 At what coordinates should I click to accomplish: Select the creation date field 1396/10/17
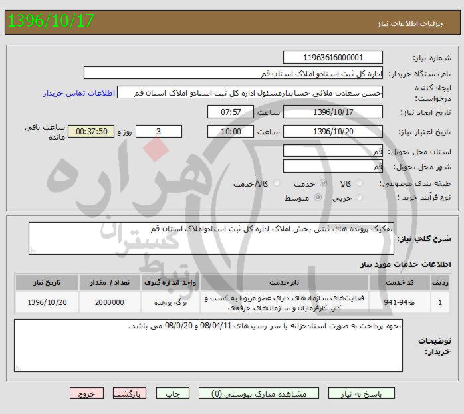tap(333, 112)
